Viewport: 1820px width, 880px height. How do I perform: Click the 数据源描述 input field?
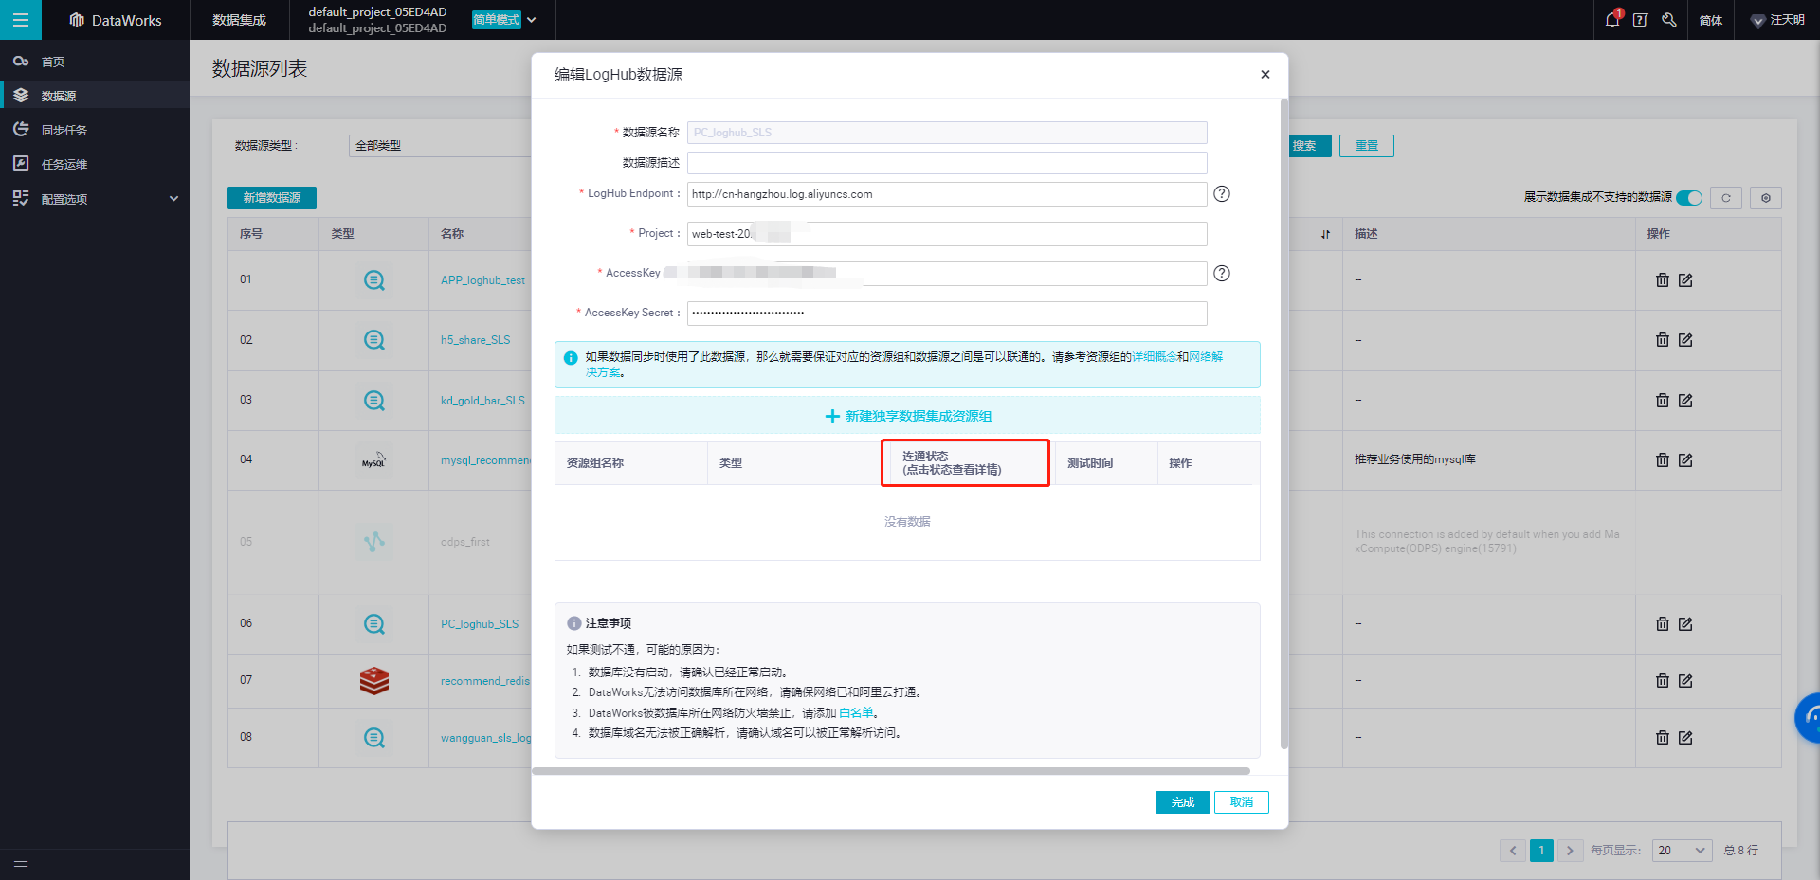click(947, 163)
